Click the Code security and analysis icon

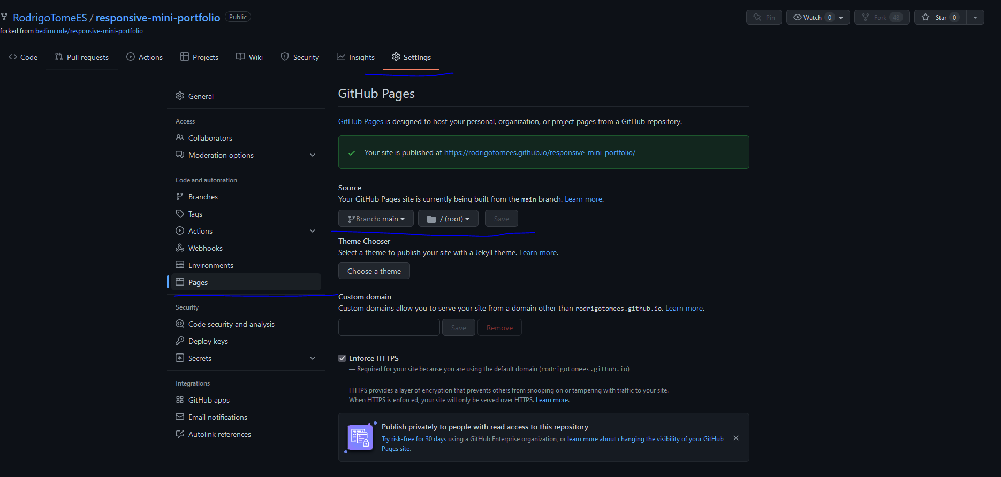pos(180,324)
